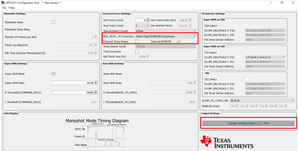Viewport: 298px width, 151px height.
Task: Click the Monoshot Mode Timing Diagram image
Action: [x=97, y=133]
